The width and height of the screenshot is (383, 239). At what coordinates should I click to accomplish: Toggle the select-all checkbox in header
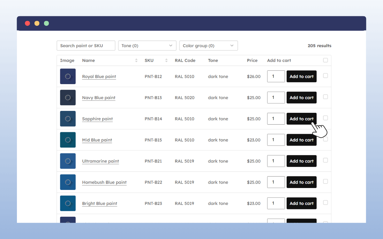[325, 60]
